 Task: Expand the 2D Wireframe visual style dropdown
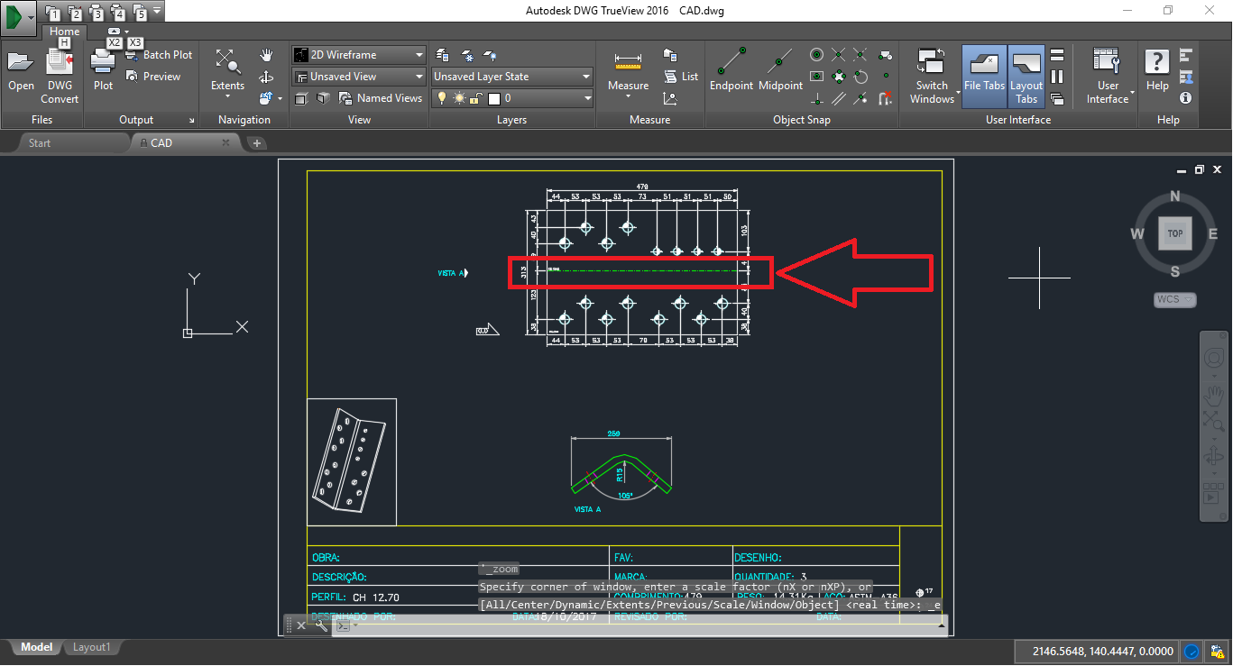point(419,55)
